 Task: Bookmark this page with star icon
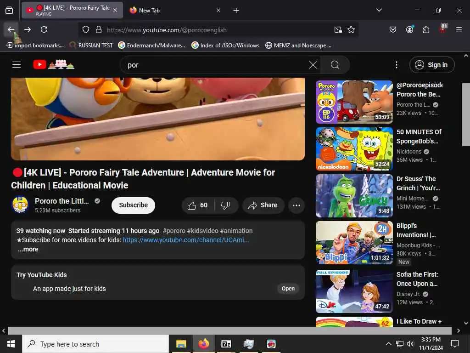pyautogui.click(x=351, y=29)
